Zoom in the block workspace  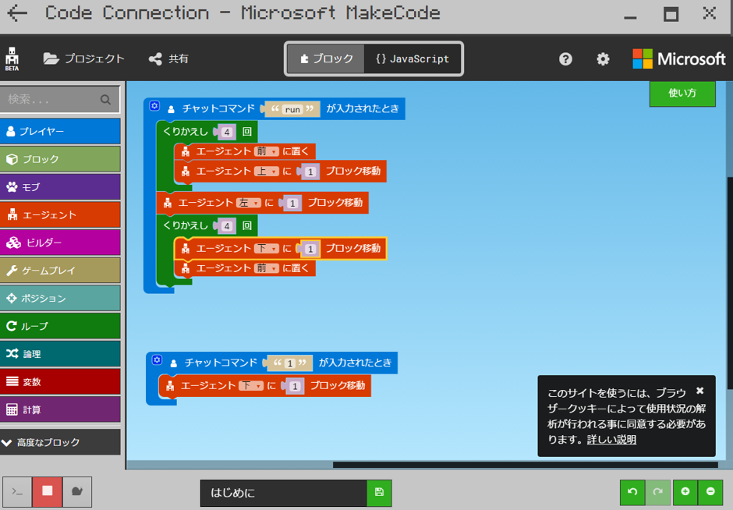point(685,492)
